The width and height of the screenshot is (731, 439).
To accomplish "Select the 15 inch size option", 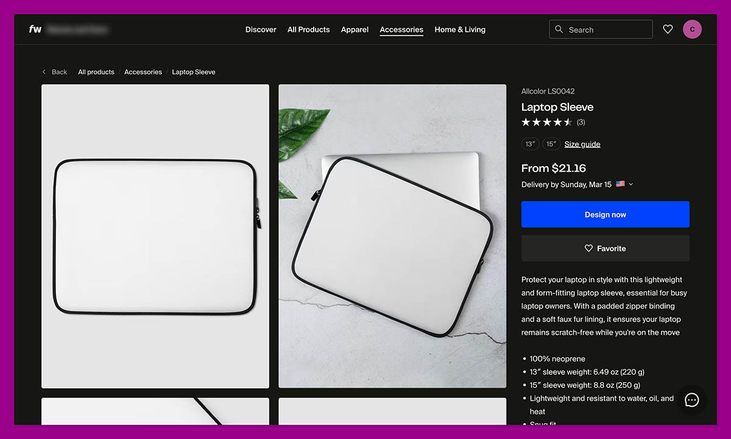I will pyautogui.click(x=551, y=144).
